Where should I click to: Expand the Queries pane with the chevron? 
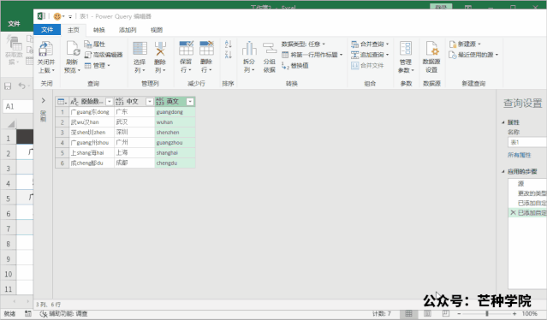(44, 100)
